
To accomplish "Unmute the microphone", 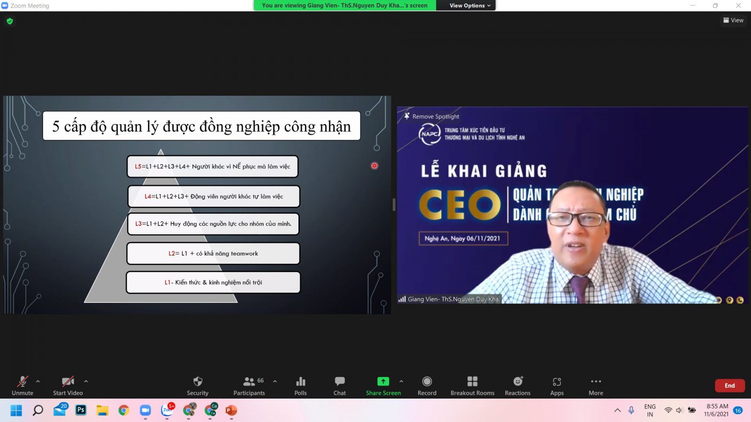I will pos(23,385).
